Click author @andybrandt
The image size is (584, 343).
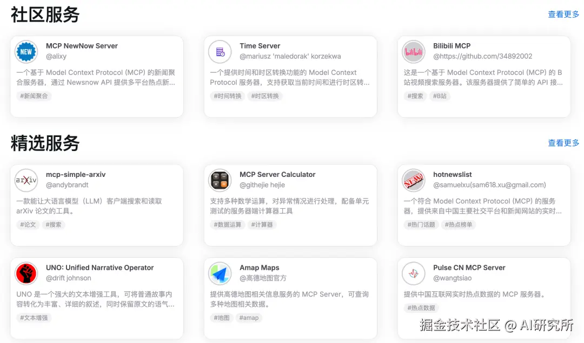67,184
